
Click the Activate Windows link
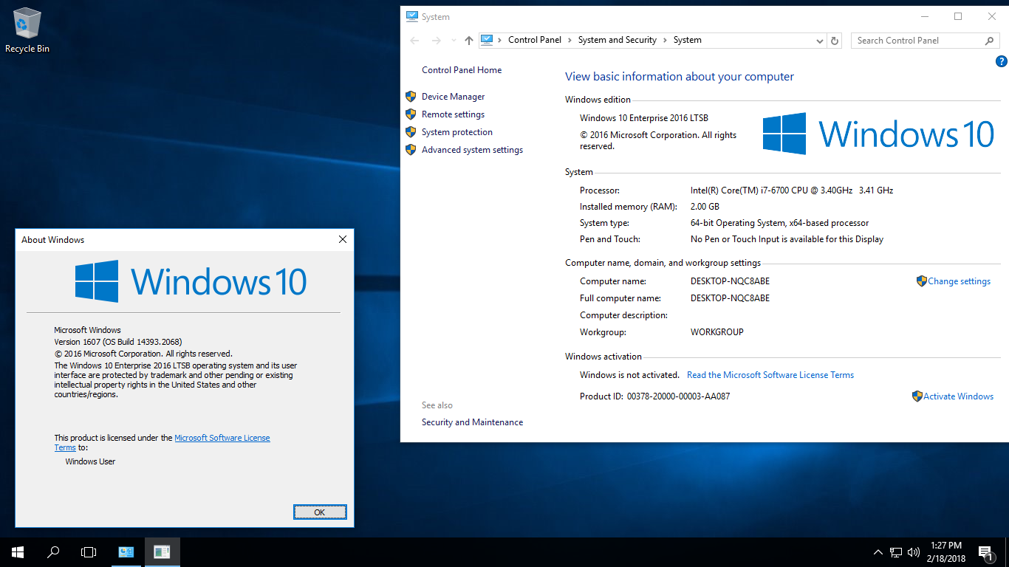(958, 396)
